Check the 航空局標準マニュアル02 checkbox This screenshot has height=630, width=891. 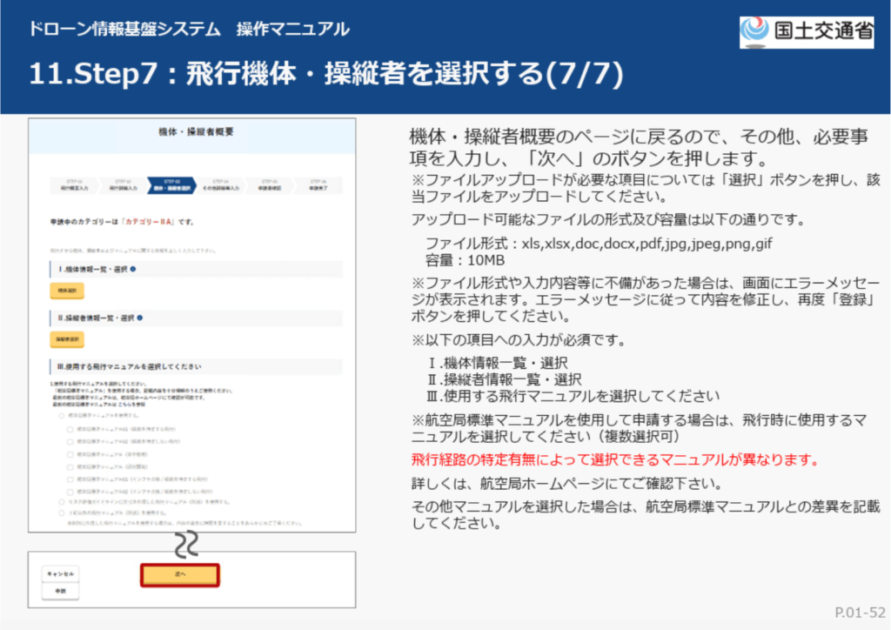point(70,441)
